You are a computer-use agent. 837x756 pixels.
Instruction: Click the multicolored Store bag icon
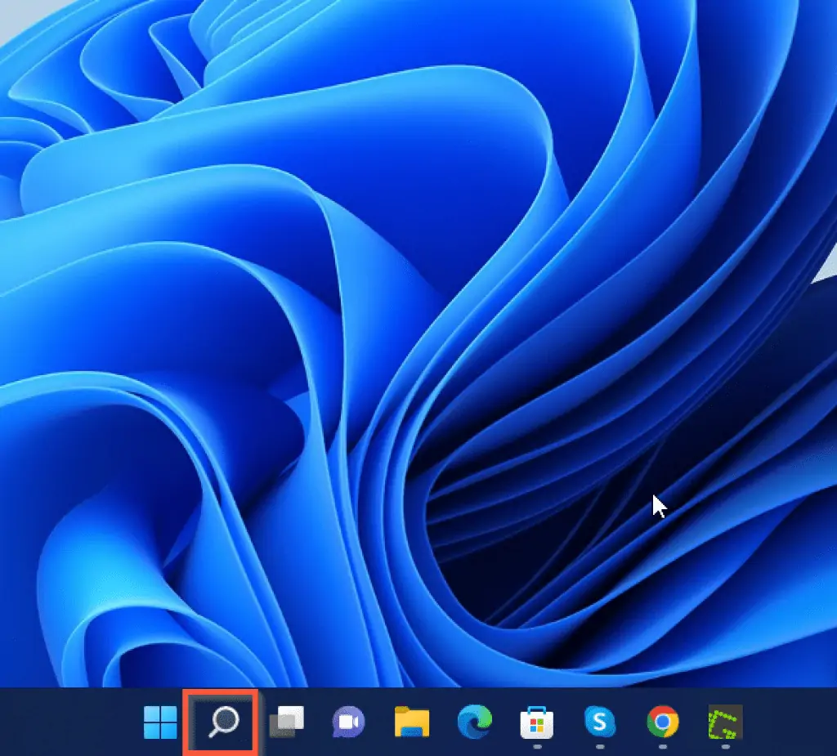pyautogui.click(x=537, y=724)
